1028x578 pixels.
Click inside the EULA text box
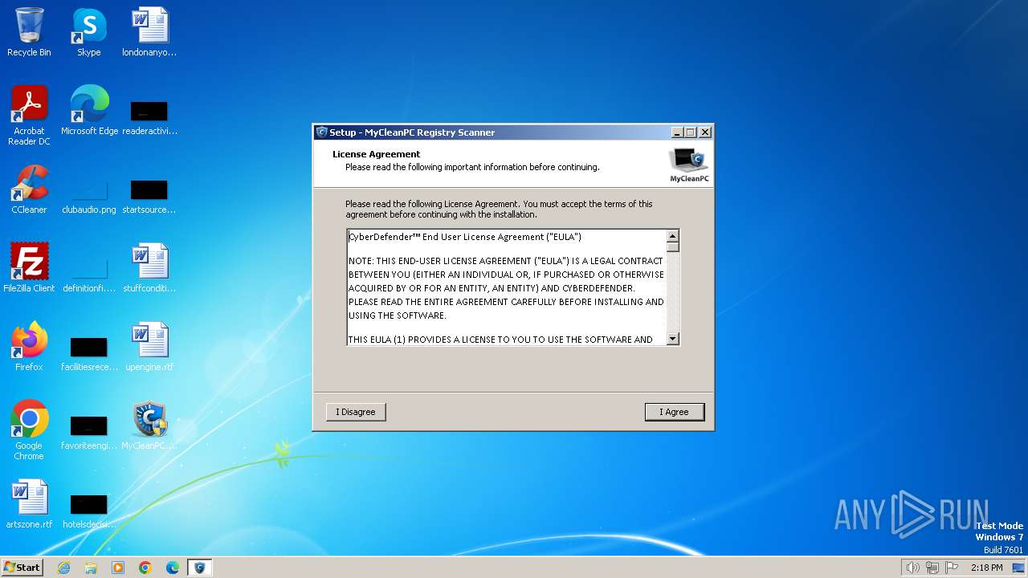[507, 287]
